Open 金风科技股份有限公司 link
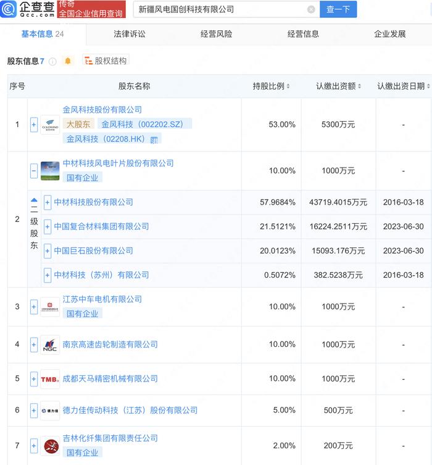Image resolution: width=432 pixels, height=465 pixels. [102, 110]
